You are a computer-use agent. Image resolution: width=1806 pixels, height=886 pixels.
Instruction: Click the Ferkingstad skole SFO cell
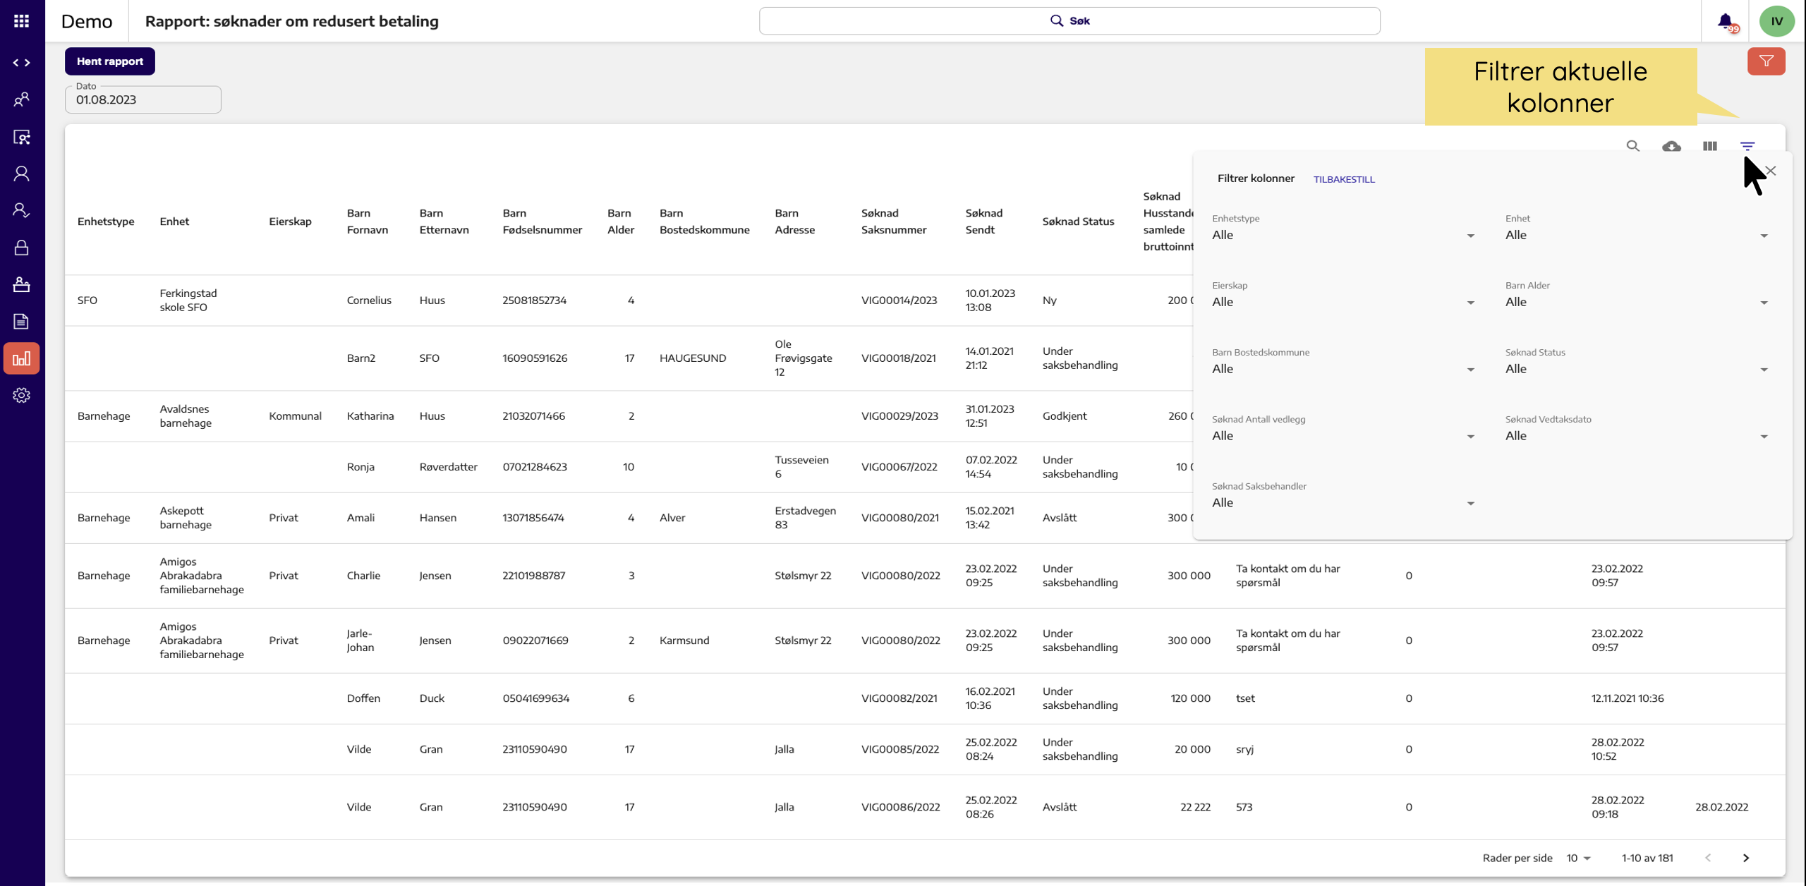click(x=188, y=301)
